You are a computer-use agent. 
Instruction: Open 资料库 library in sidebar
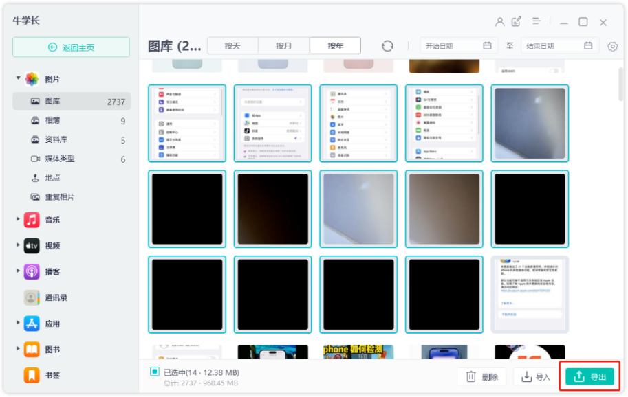72,139
